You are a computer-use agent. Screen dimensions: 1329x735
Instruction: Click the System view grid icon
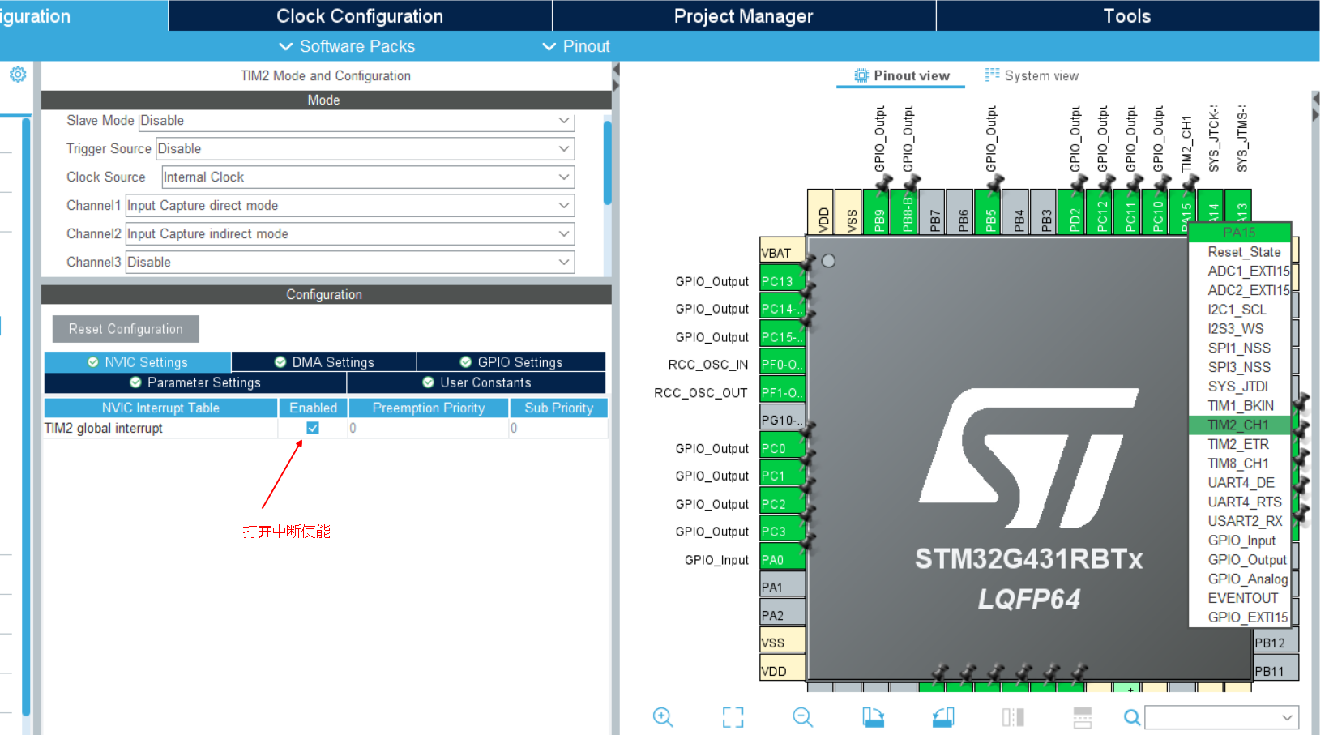point(992,75)
